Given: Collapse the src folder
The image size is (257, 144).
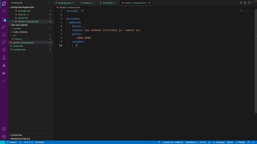Looking at the screenshot, I should 14,36.
